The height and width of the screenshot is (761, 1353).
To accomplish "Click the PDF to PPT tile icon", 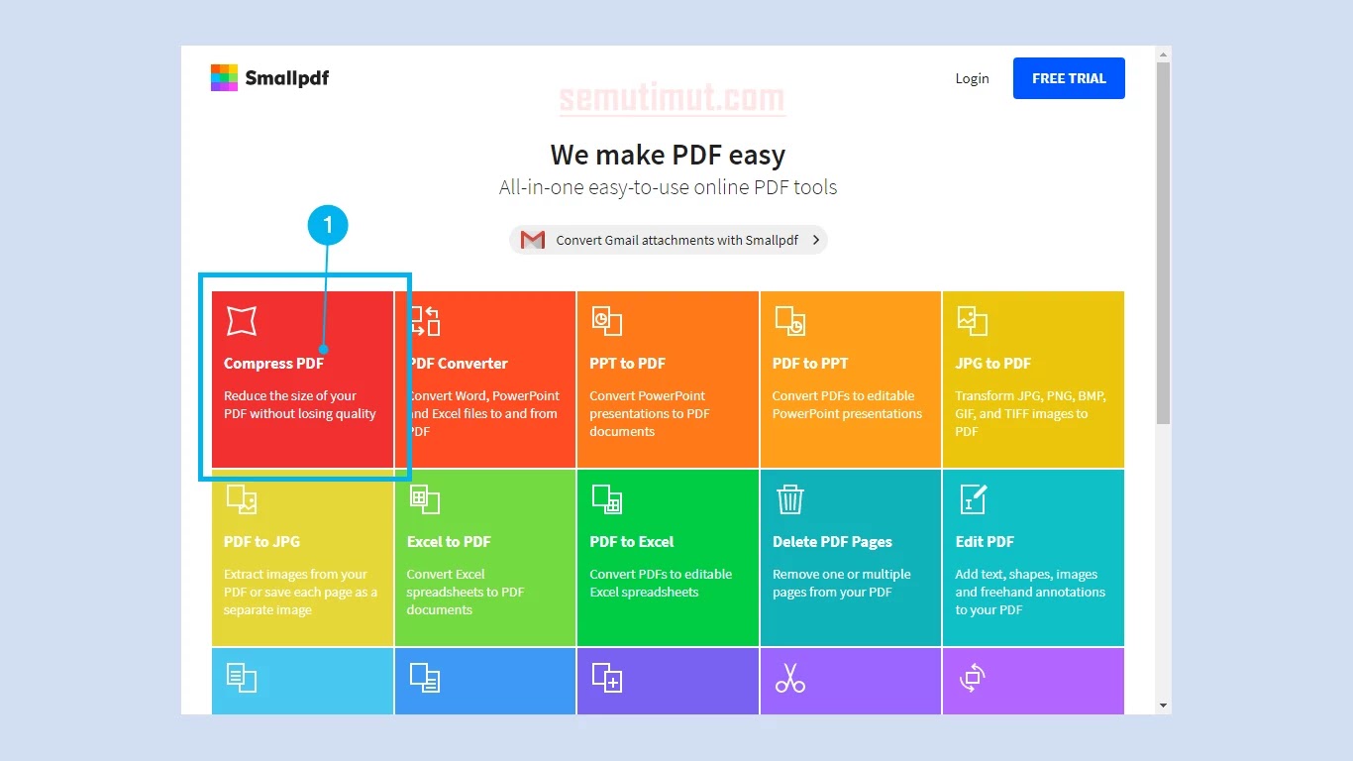I will click(x=789, y=320).
